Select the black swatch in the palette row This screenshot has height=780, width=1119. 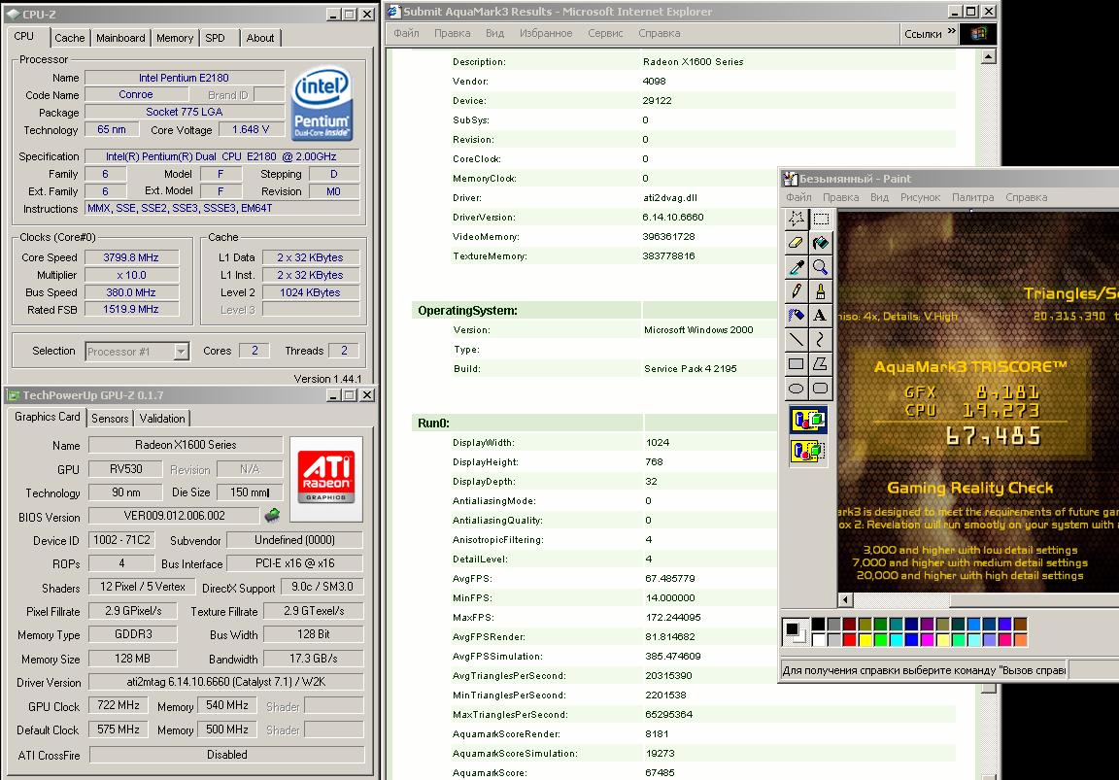point(819,625)
